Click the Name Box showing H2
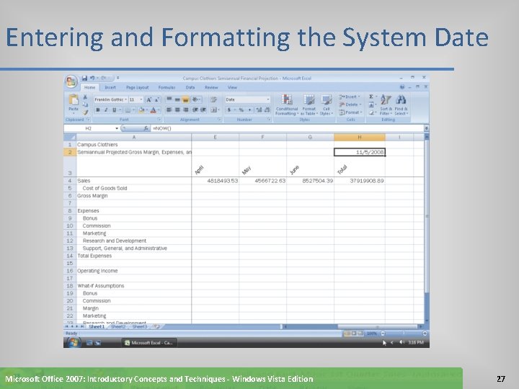 (92, 128)
